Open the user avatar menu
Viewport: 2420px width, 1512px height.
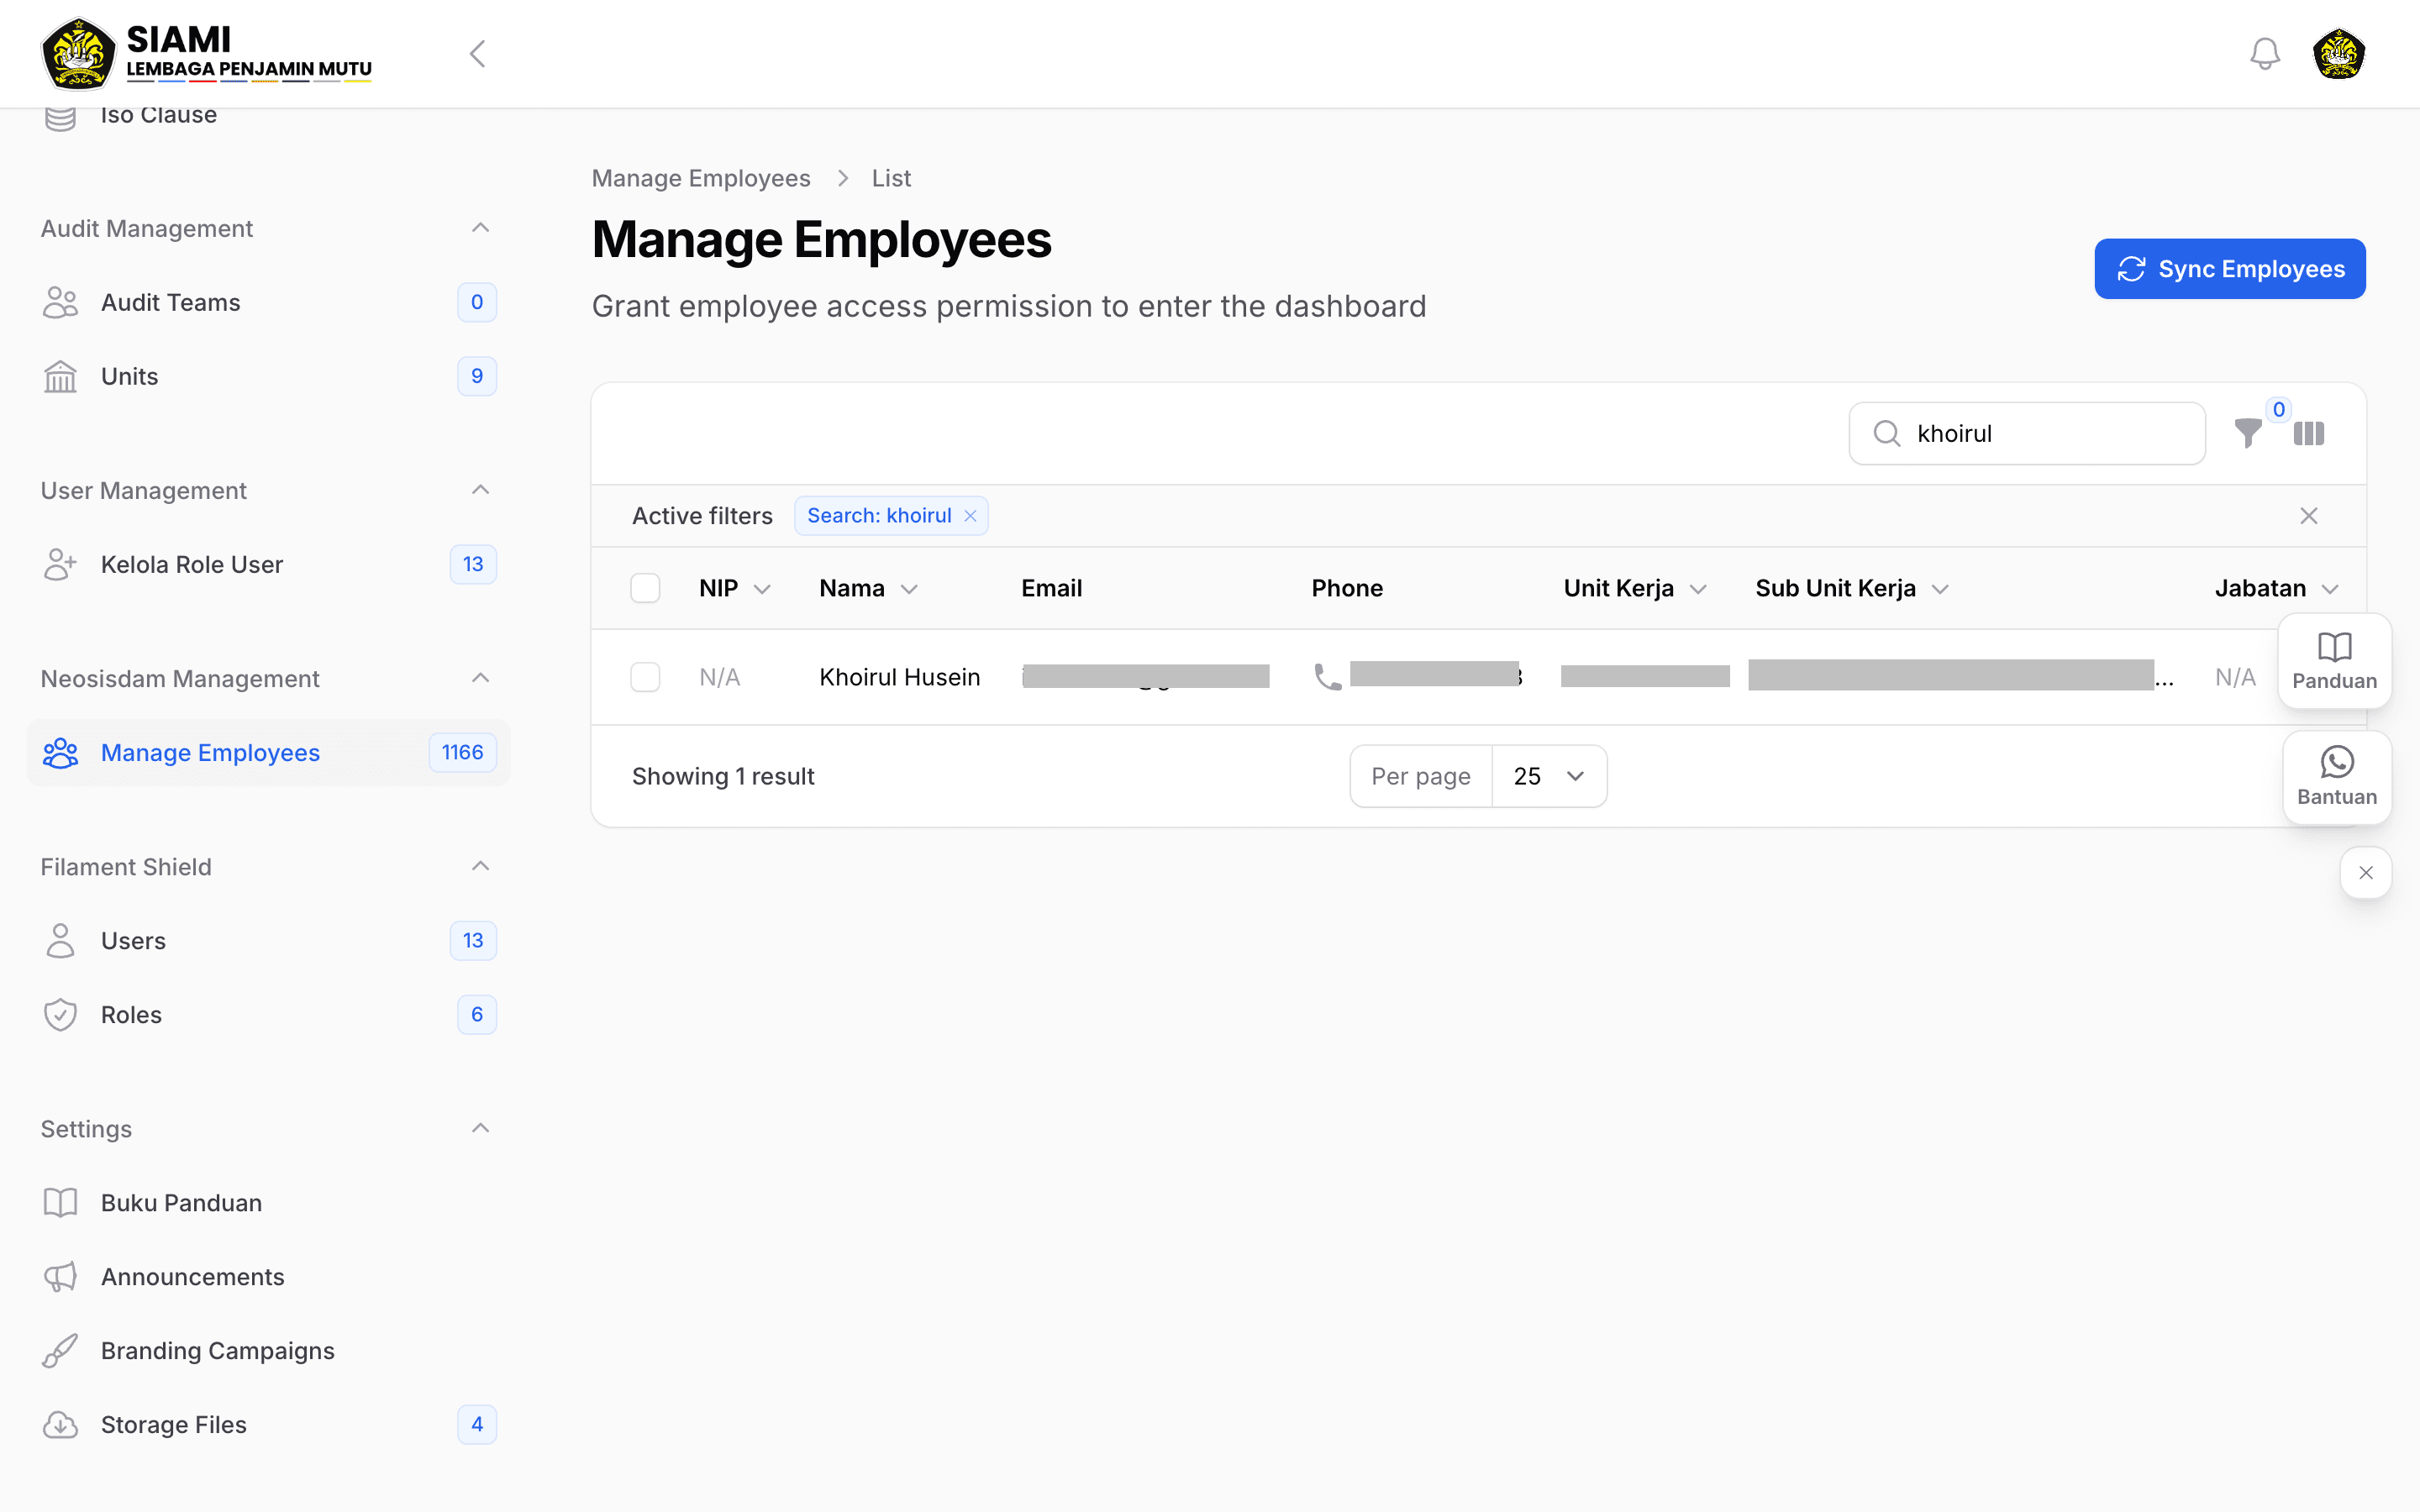2338,54
